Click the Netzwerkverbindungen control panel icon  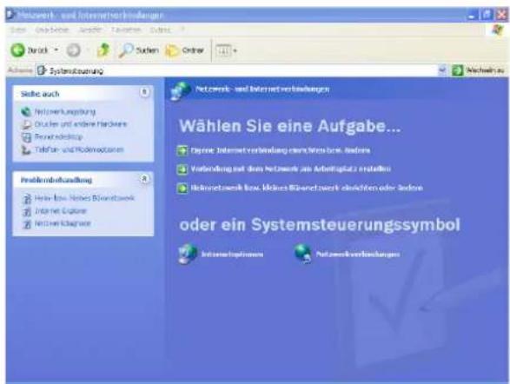click(x=303, y=254)
